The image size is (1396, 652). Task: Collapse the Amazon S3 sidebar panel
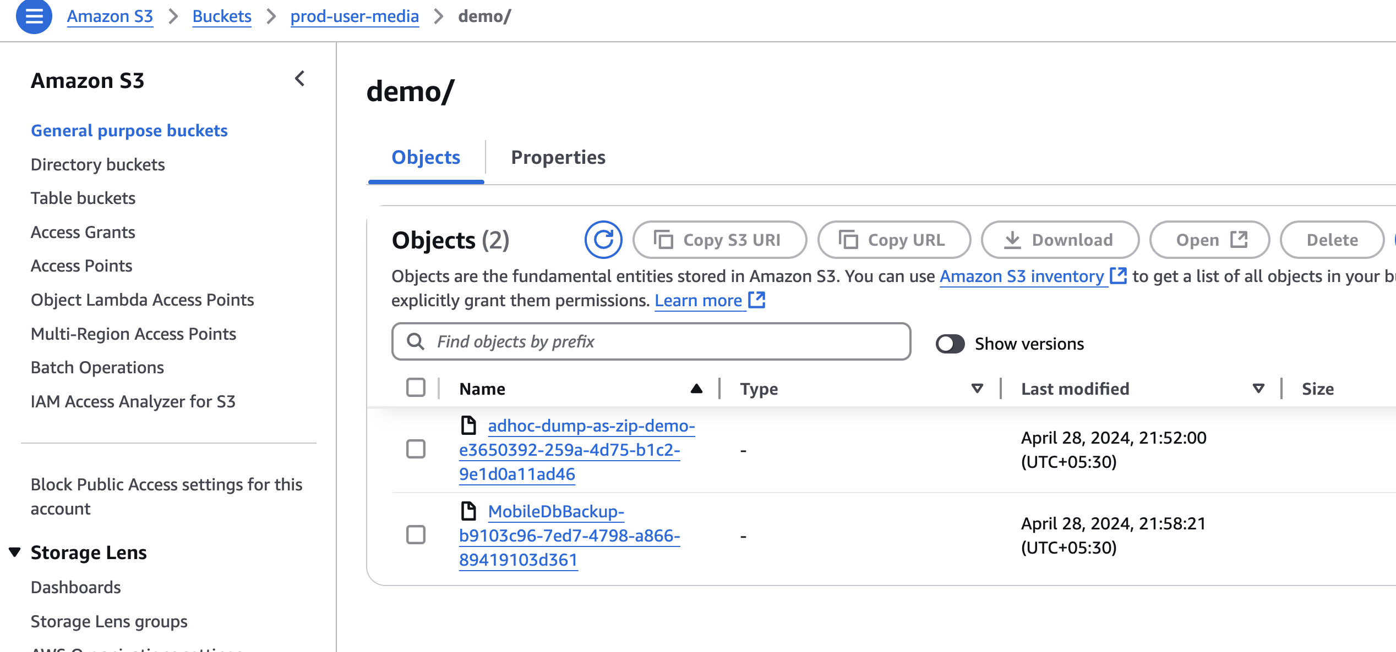(300, 79)
